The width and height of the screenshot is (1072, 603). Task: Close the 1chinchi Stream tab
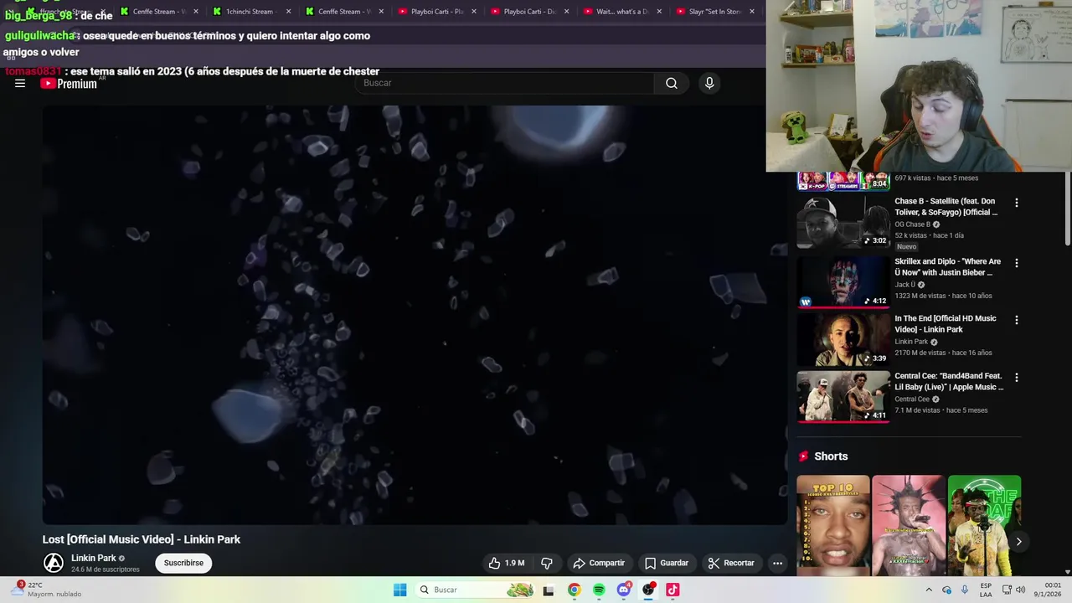[289, 12]
